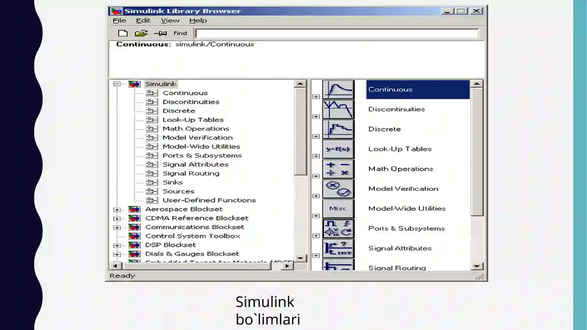
Task: Select Discrete in the Simulink tree
Action: tap(179, 111)
